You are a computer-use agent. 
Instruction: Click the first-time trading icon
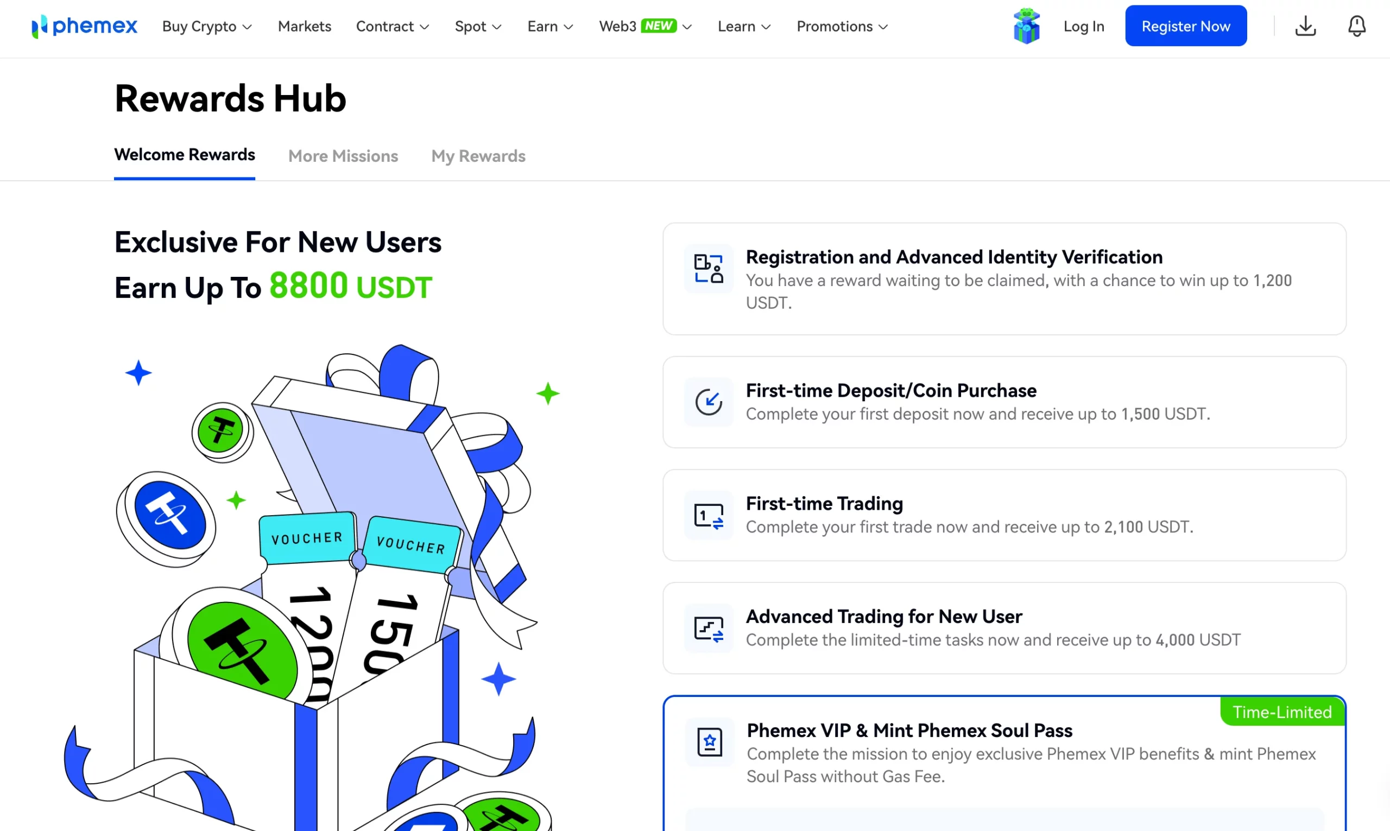pyautogui.click(x=709, y=515)
